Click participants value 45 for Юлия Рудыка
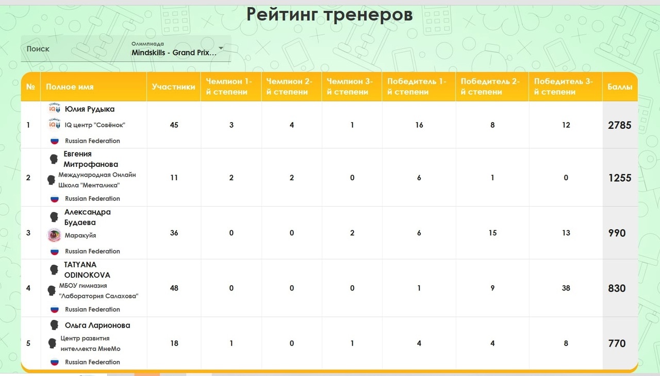This screenshot has width=660, height=376. [x=174, y=125]
